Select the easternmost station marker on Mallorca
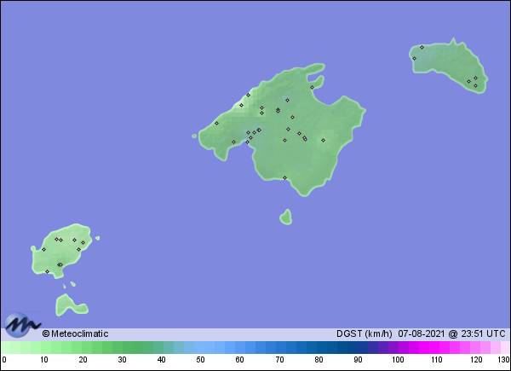The width and height of the screenshot is (511, 371). coord(324,141)
